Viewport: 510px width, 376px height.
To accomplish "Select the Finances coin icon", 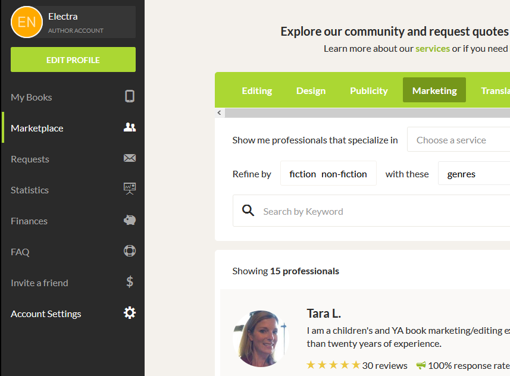I will point(130,220).
